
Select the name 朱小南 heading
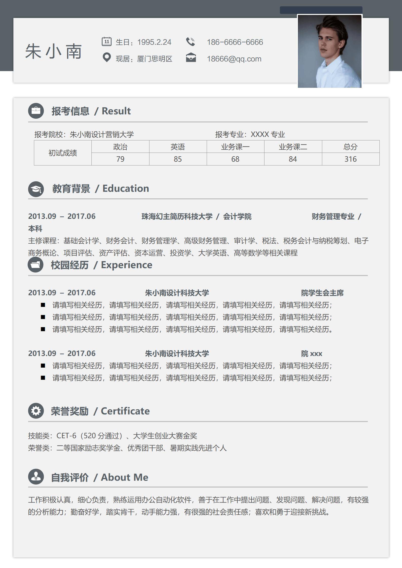pyautogui.click(x=53, y=51)
